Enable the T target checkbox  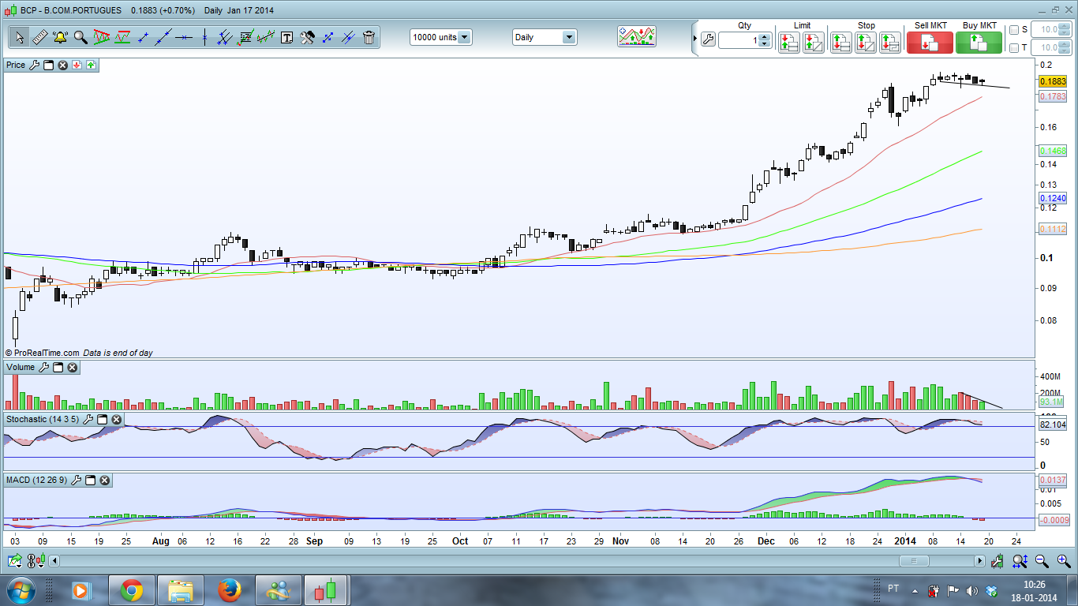[1014, 48]
